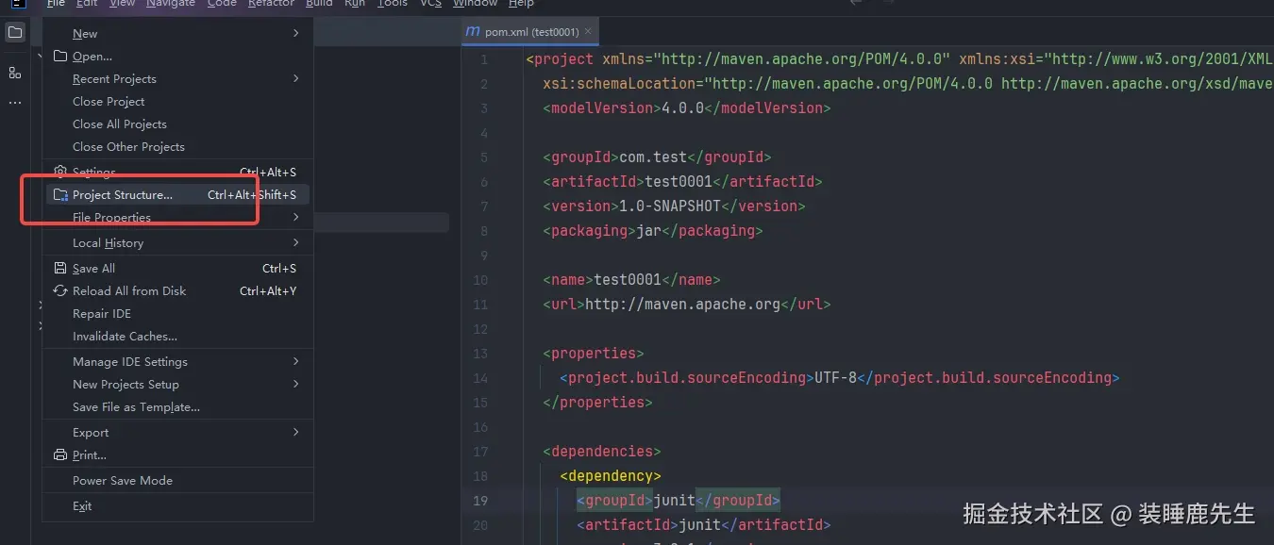The width and height of the screenshot is (1274, 545).
Task: Choose Close All Projects
Action: tap(178, 124)
